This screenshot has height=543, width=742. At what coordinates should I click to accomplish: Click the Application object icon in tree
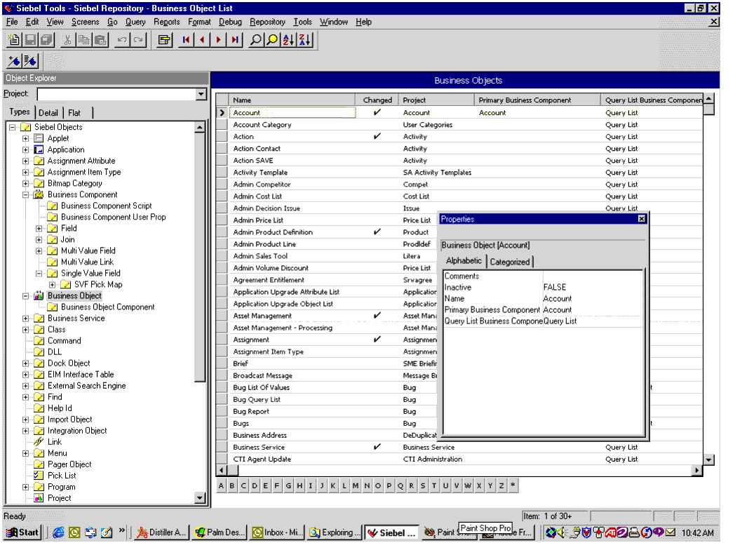pyautogui.click(x=39, y=149)
